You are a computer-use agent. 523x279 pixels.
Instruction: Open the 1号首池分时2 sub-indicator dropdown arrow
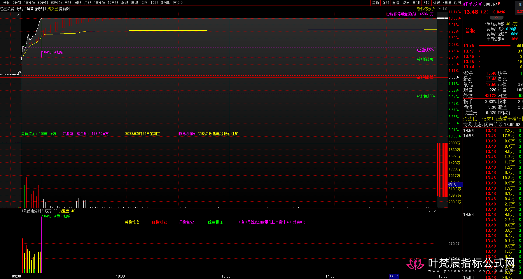430,211
